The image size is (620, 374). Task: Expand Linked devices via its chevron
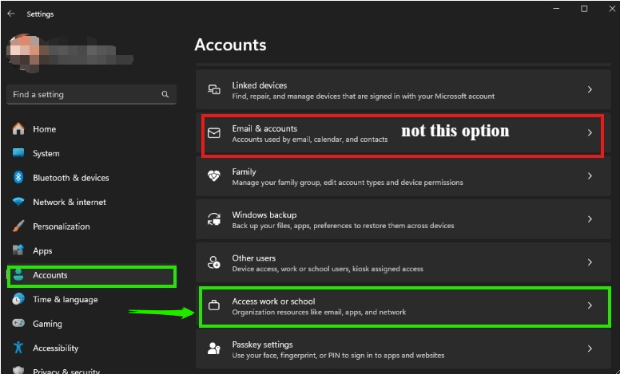click(590, 89)
